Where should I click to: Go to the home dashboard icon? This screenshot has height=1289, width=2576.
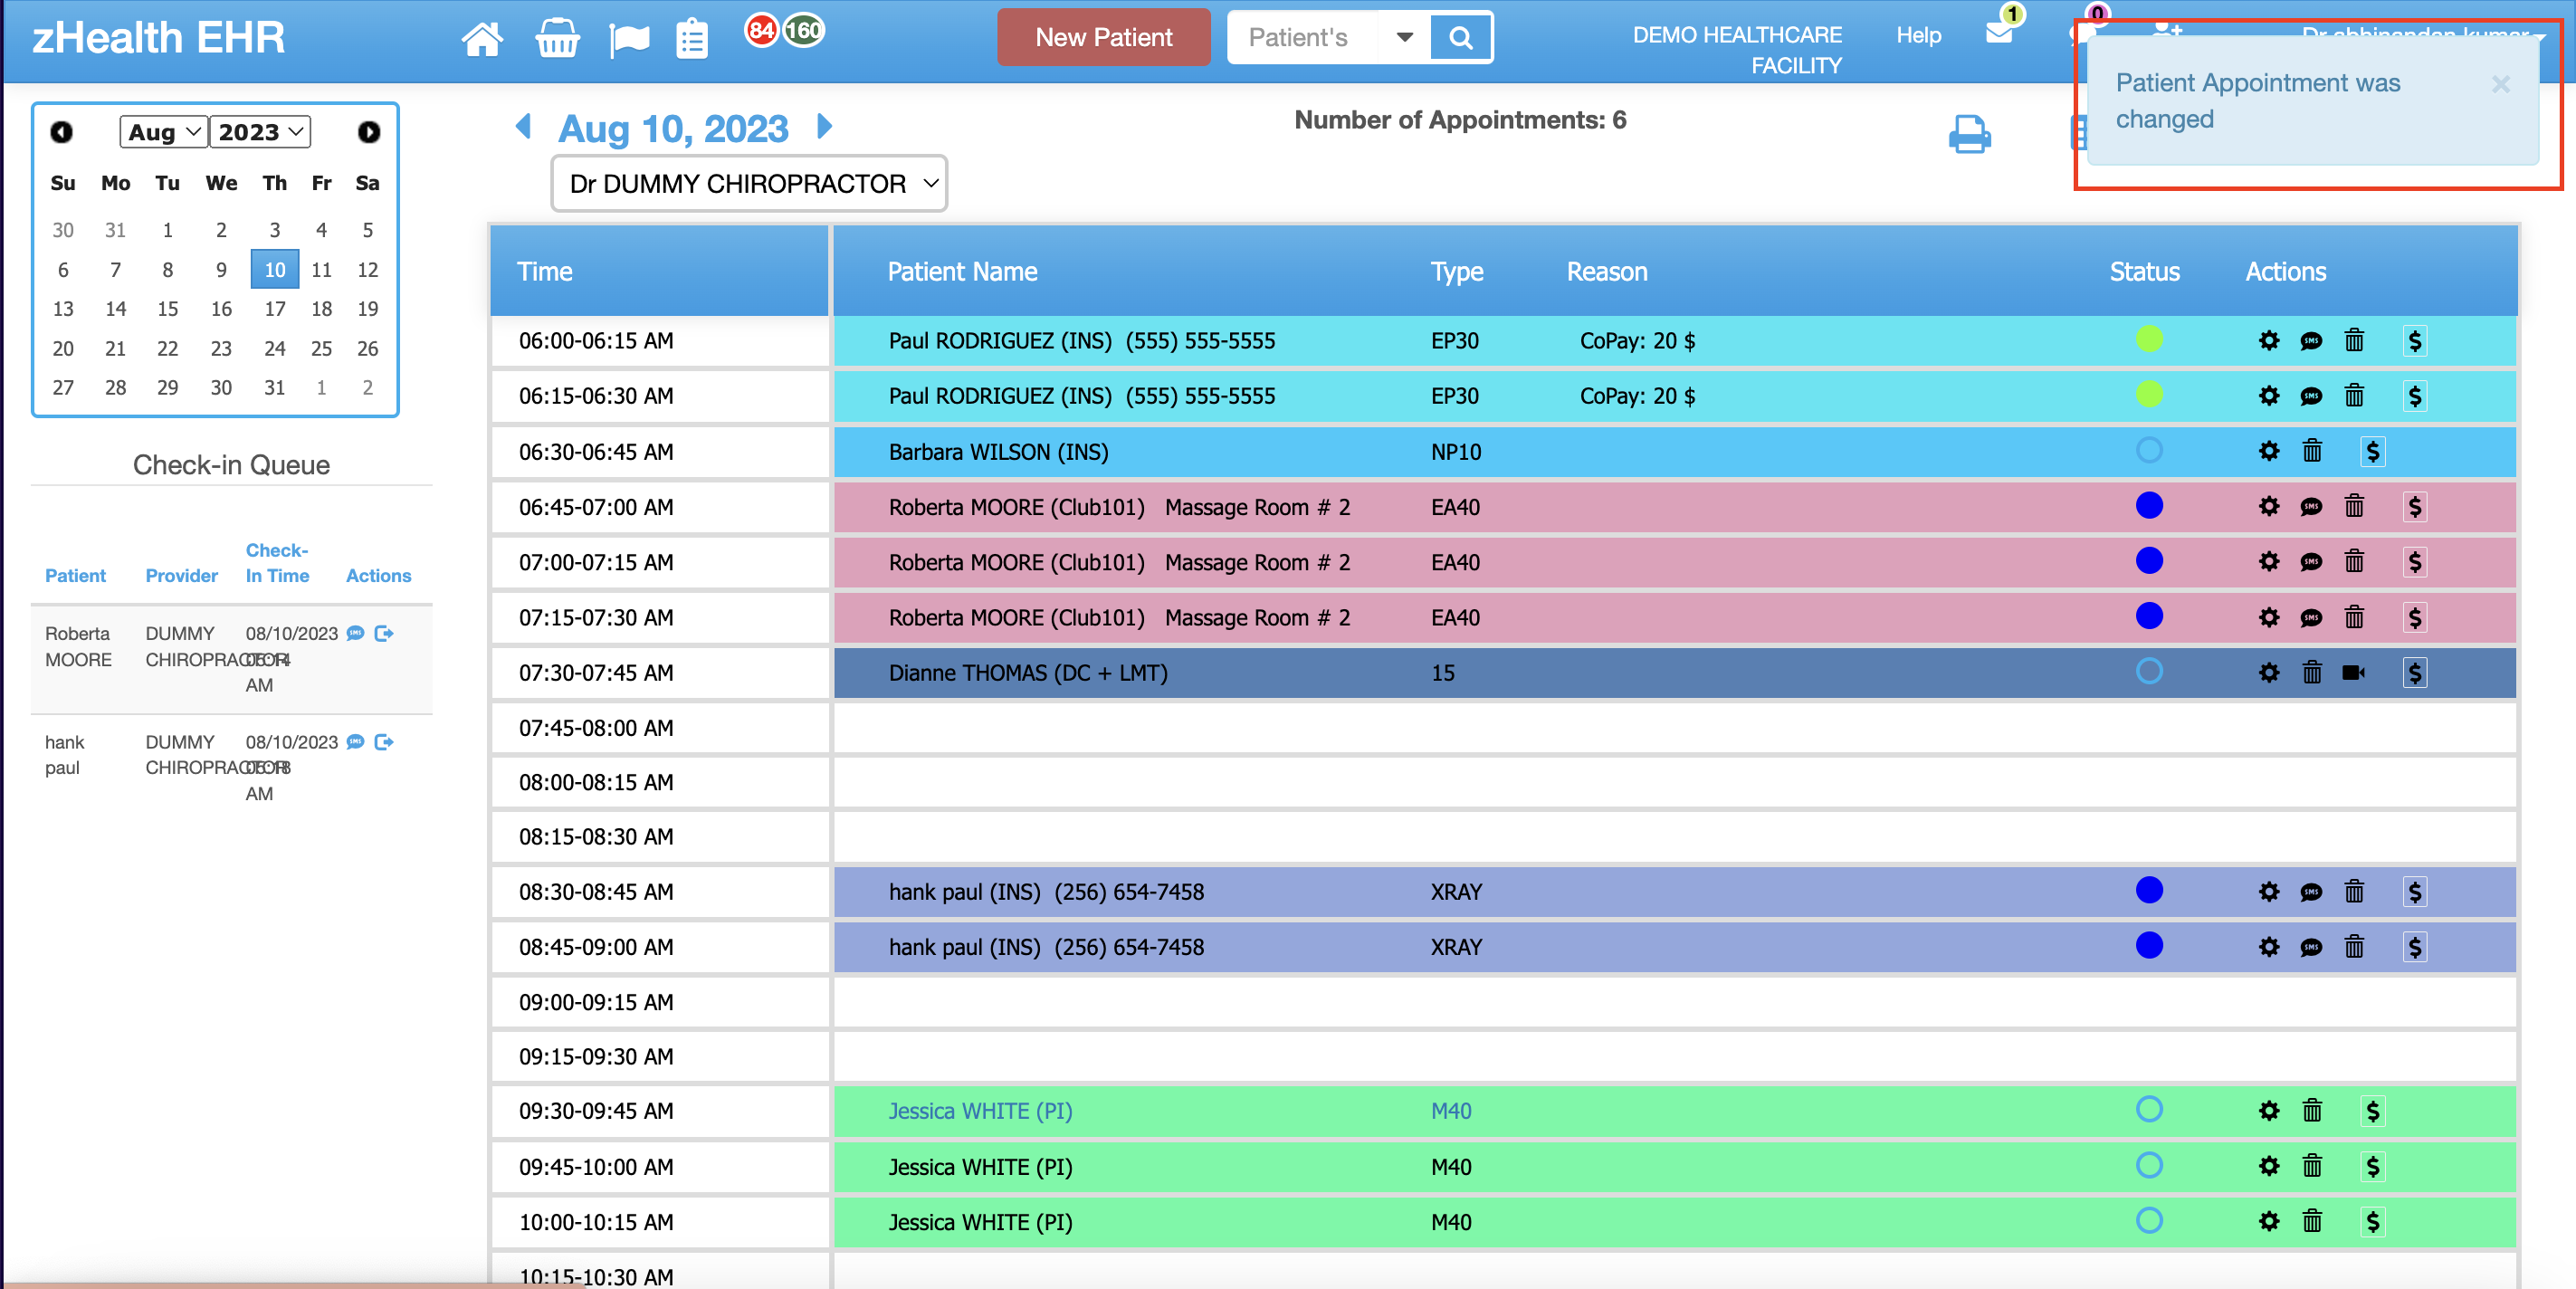[x=482, y=39]
